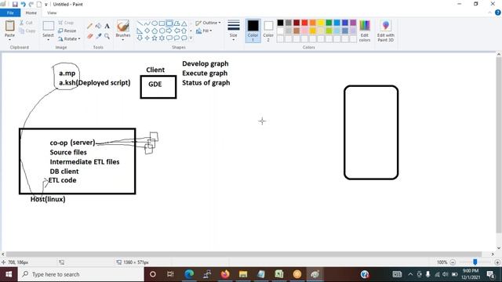
Task: Open notification center in system tray
Action: click(x=490, y=274)
